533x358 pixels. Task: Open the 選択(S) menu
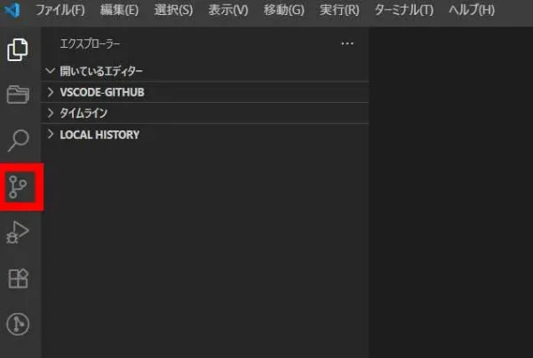173,11
